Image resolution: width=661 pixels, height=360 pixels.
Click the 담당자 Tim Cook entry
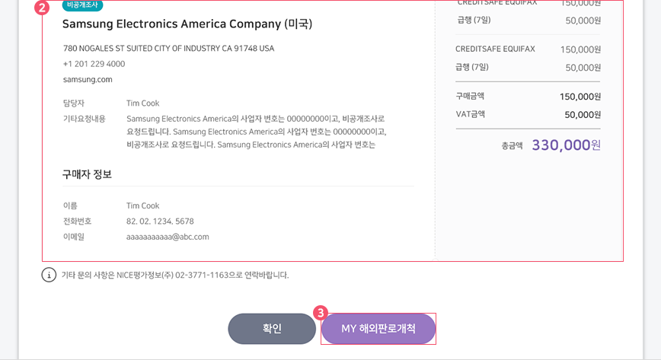tap(111, 103)
